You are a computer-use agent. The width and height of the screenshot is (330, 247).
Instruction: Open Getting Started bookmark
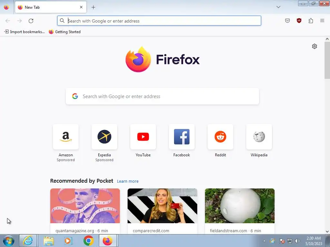(64, 32)
